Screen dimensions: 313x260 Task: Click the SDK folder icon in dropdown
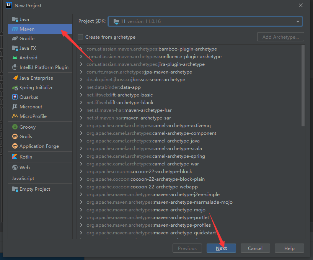[x=116, y=21]
